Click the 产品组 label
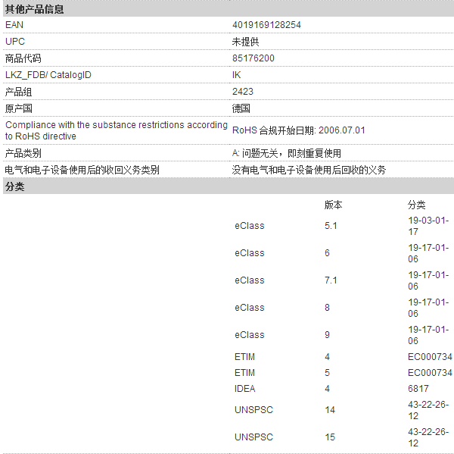The height and width of the screenshot is (454, 454). tap(18, 92)
